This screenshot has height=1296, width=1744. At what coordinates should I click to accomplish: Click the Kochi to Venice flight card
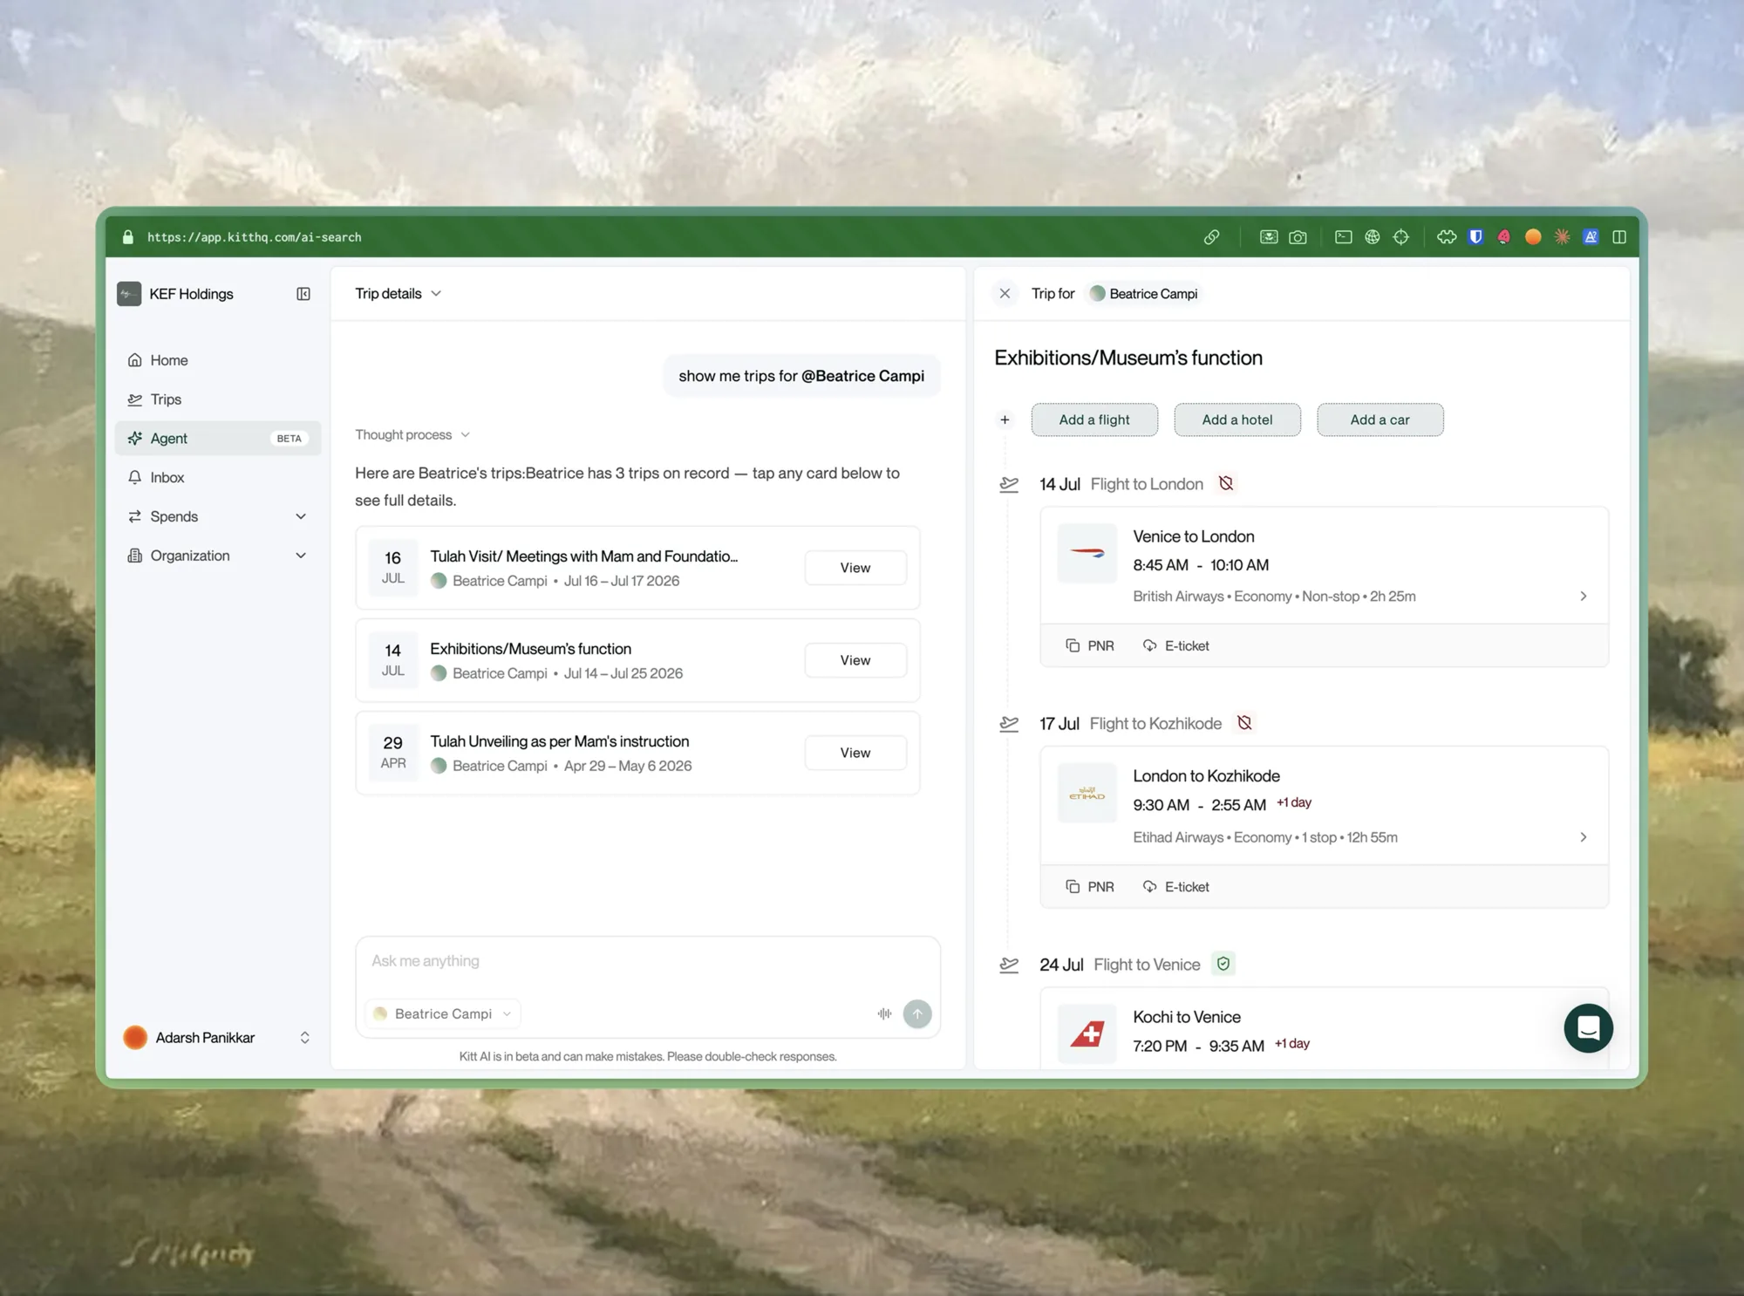[x=1324, y=1029]
